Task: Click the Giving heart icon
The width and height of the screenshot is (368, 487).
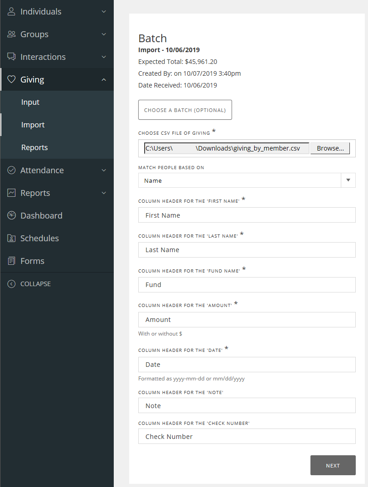Action: (12, 79)
